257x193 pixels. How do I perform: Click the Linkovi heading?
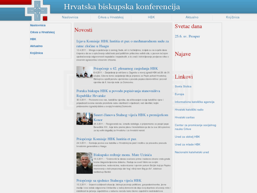(x=183, y=77)
